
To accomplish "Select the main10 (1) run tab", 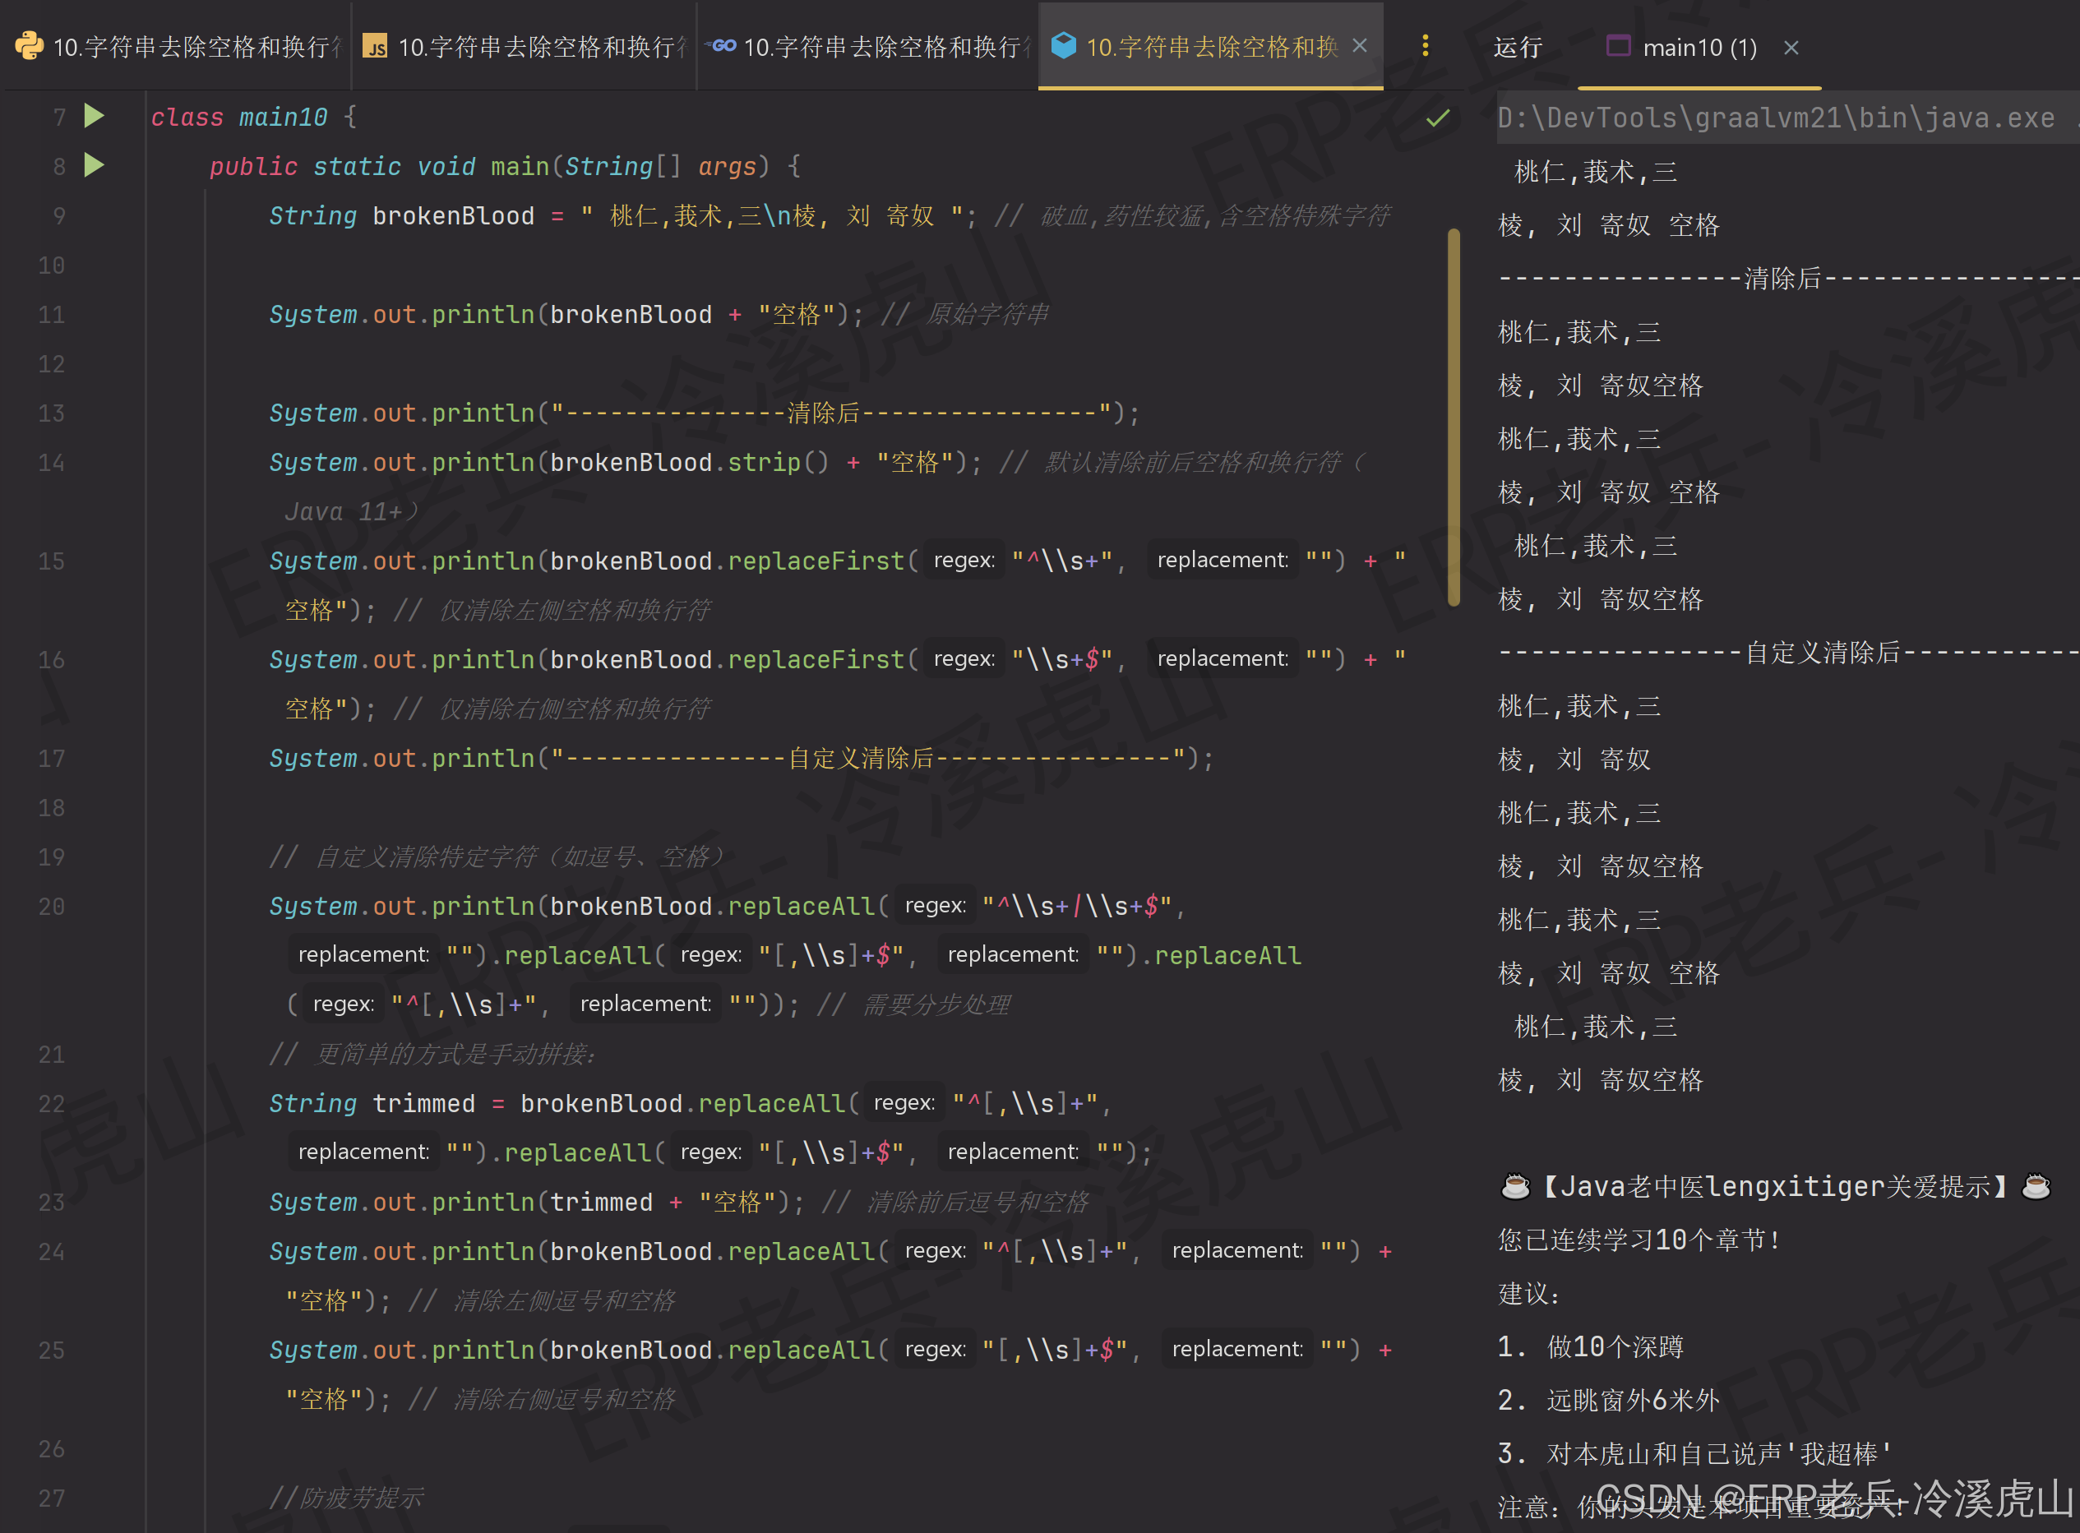I will (x=1699, y=48).
